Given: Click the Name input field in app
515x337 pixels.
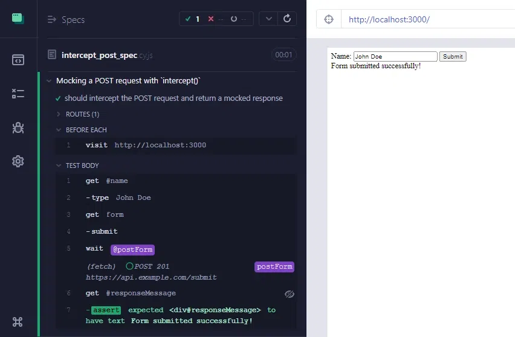Looking at the screenshot, I should 395,56.
